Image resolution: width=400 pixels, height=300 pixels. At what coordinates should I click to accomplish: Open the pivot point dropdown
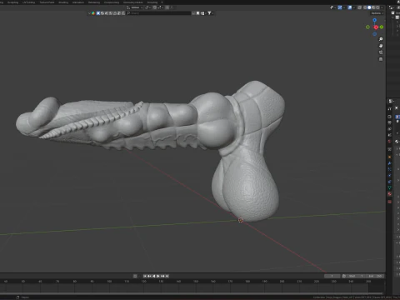pos(147,7)
